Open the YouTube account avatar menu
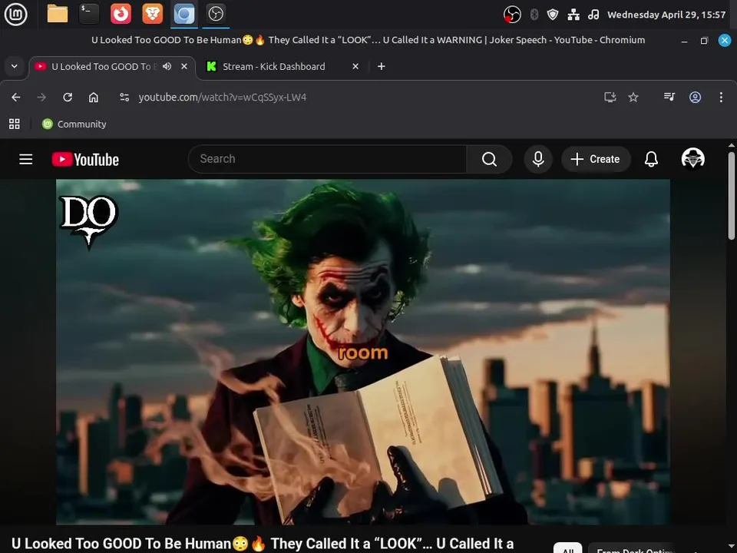This screenshot has height=553, width=737. coord(692,158)
